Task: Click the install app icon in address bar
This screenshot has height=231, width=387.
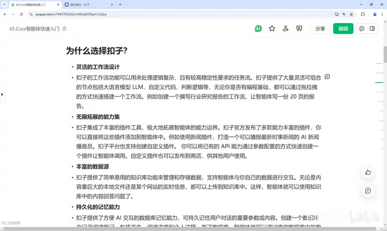Action: [336, 14]
